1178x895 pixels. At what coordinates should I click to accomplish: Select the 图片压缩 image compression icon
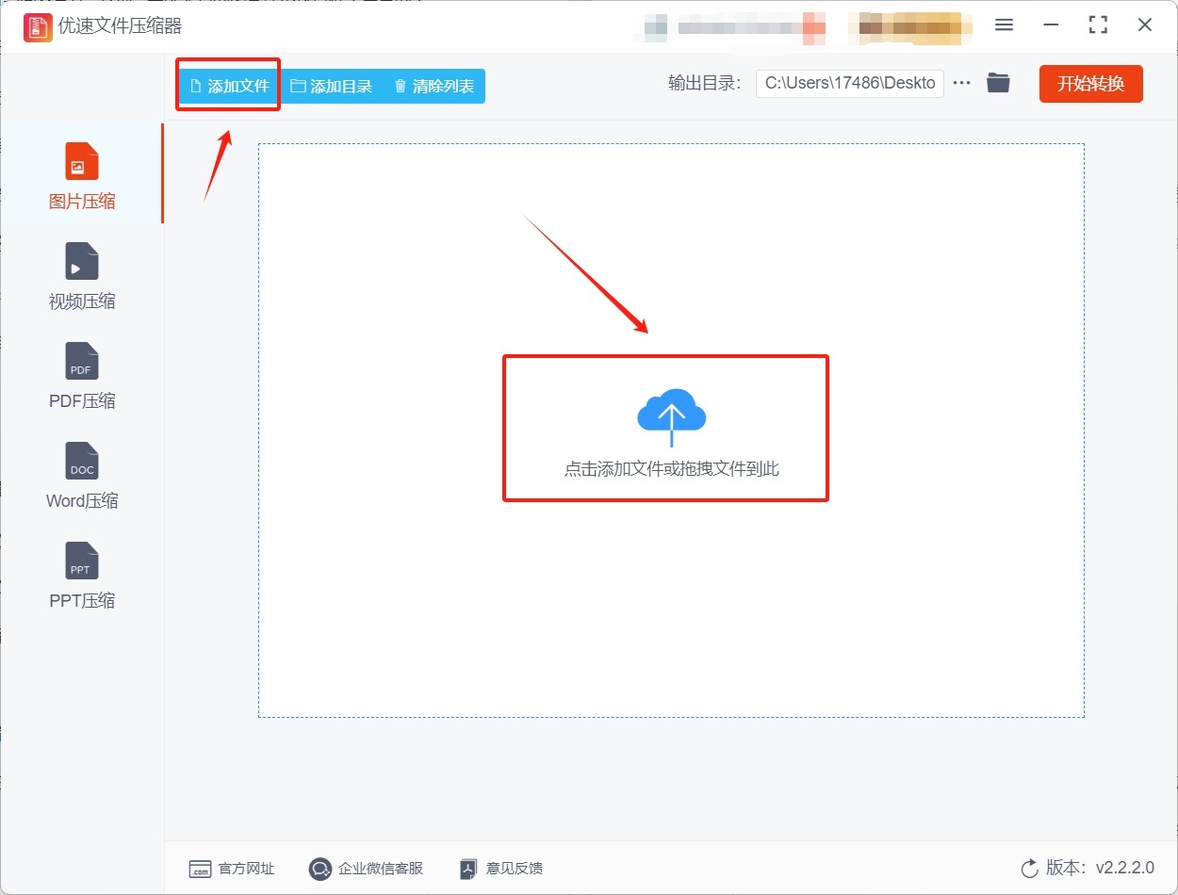[81, 161]
